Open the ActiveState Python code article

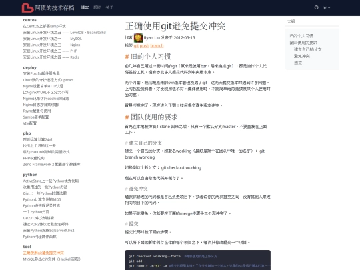(51, 181)
